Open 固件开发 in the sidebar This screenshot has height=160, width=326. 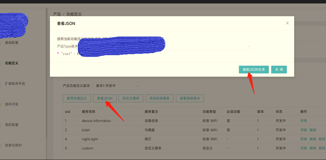click(x=12, y=104)
